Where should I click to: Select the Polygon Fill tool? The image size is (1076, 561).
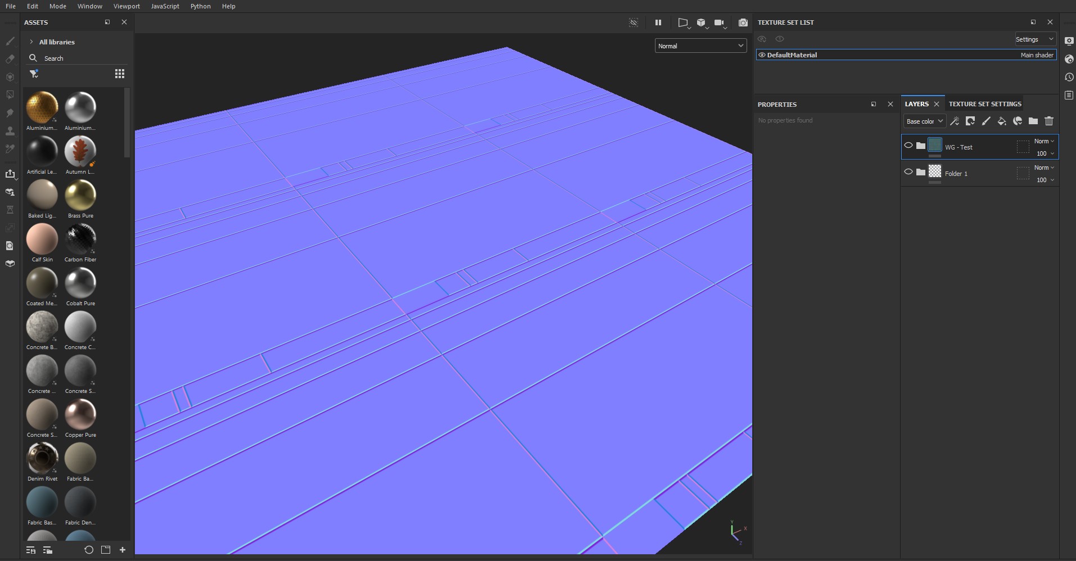10,94
